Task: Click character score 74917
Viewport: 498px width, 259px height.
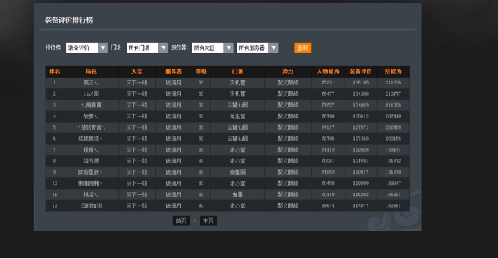Action: [x=328, y=127]
